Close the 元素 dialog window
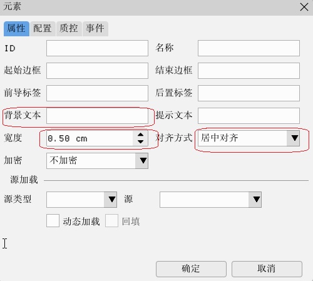The image size is (313, 281). click(304, 7)
